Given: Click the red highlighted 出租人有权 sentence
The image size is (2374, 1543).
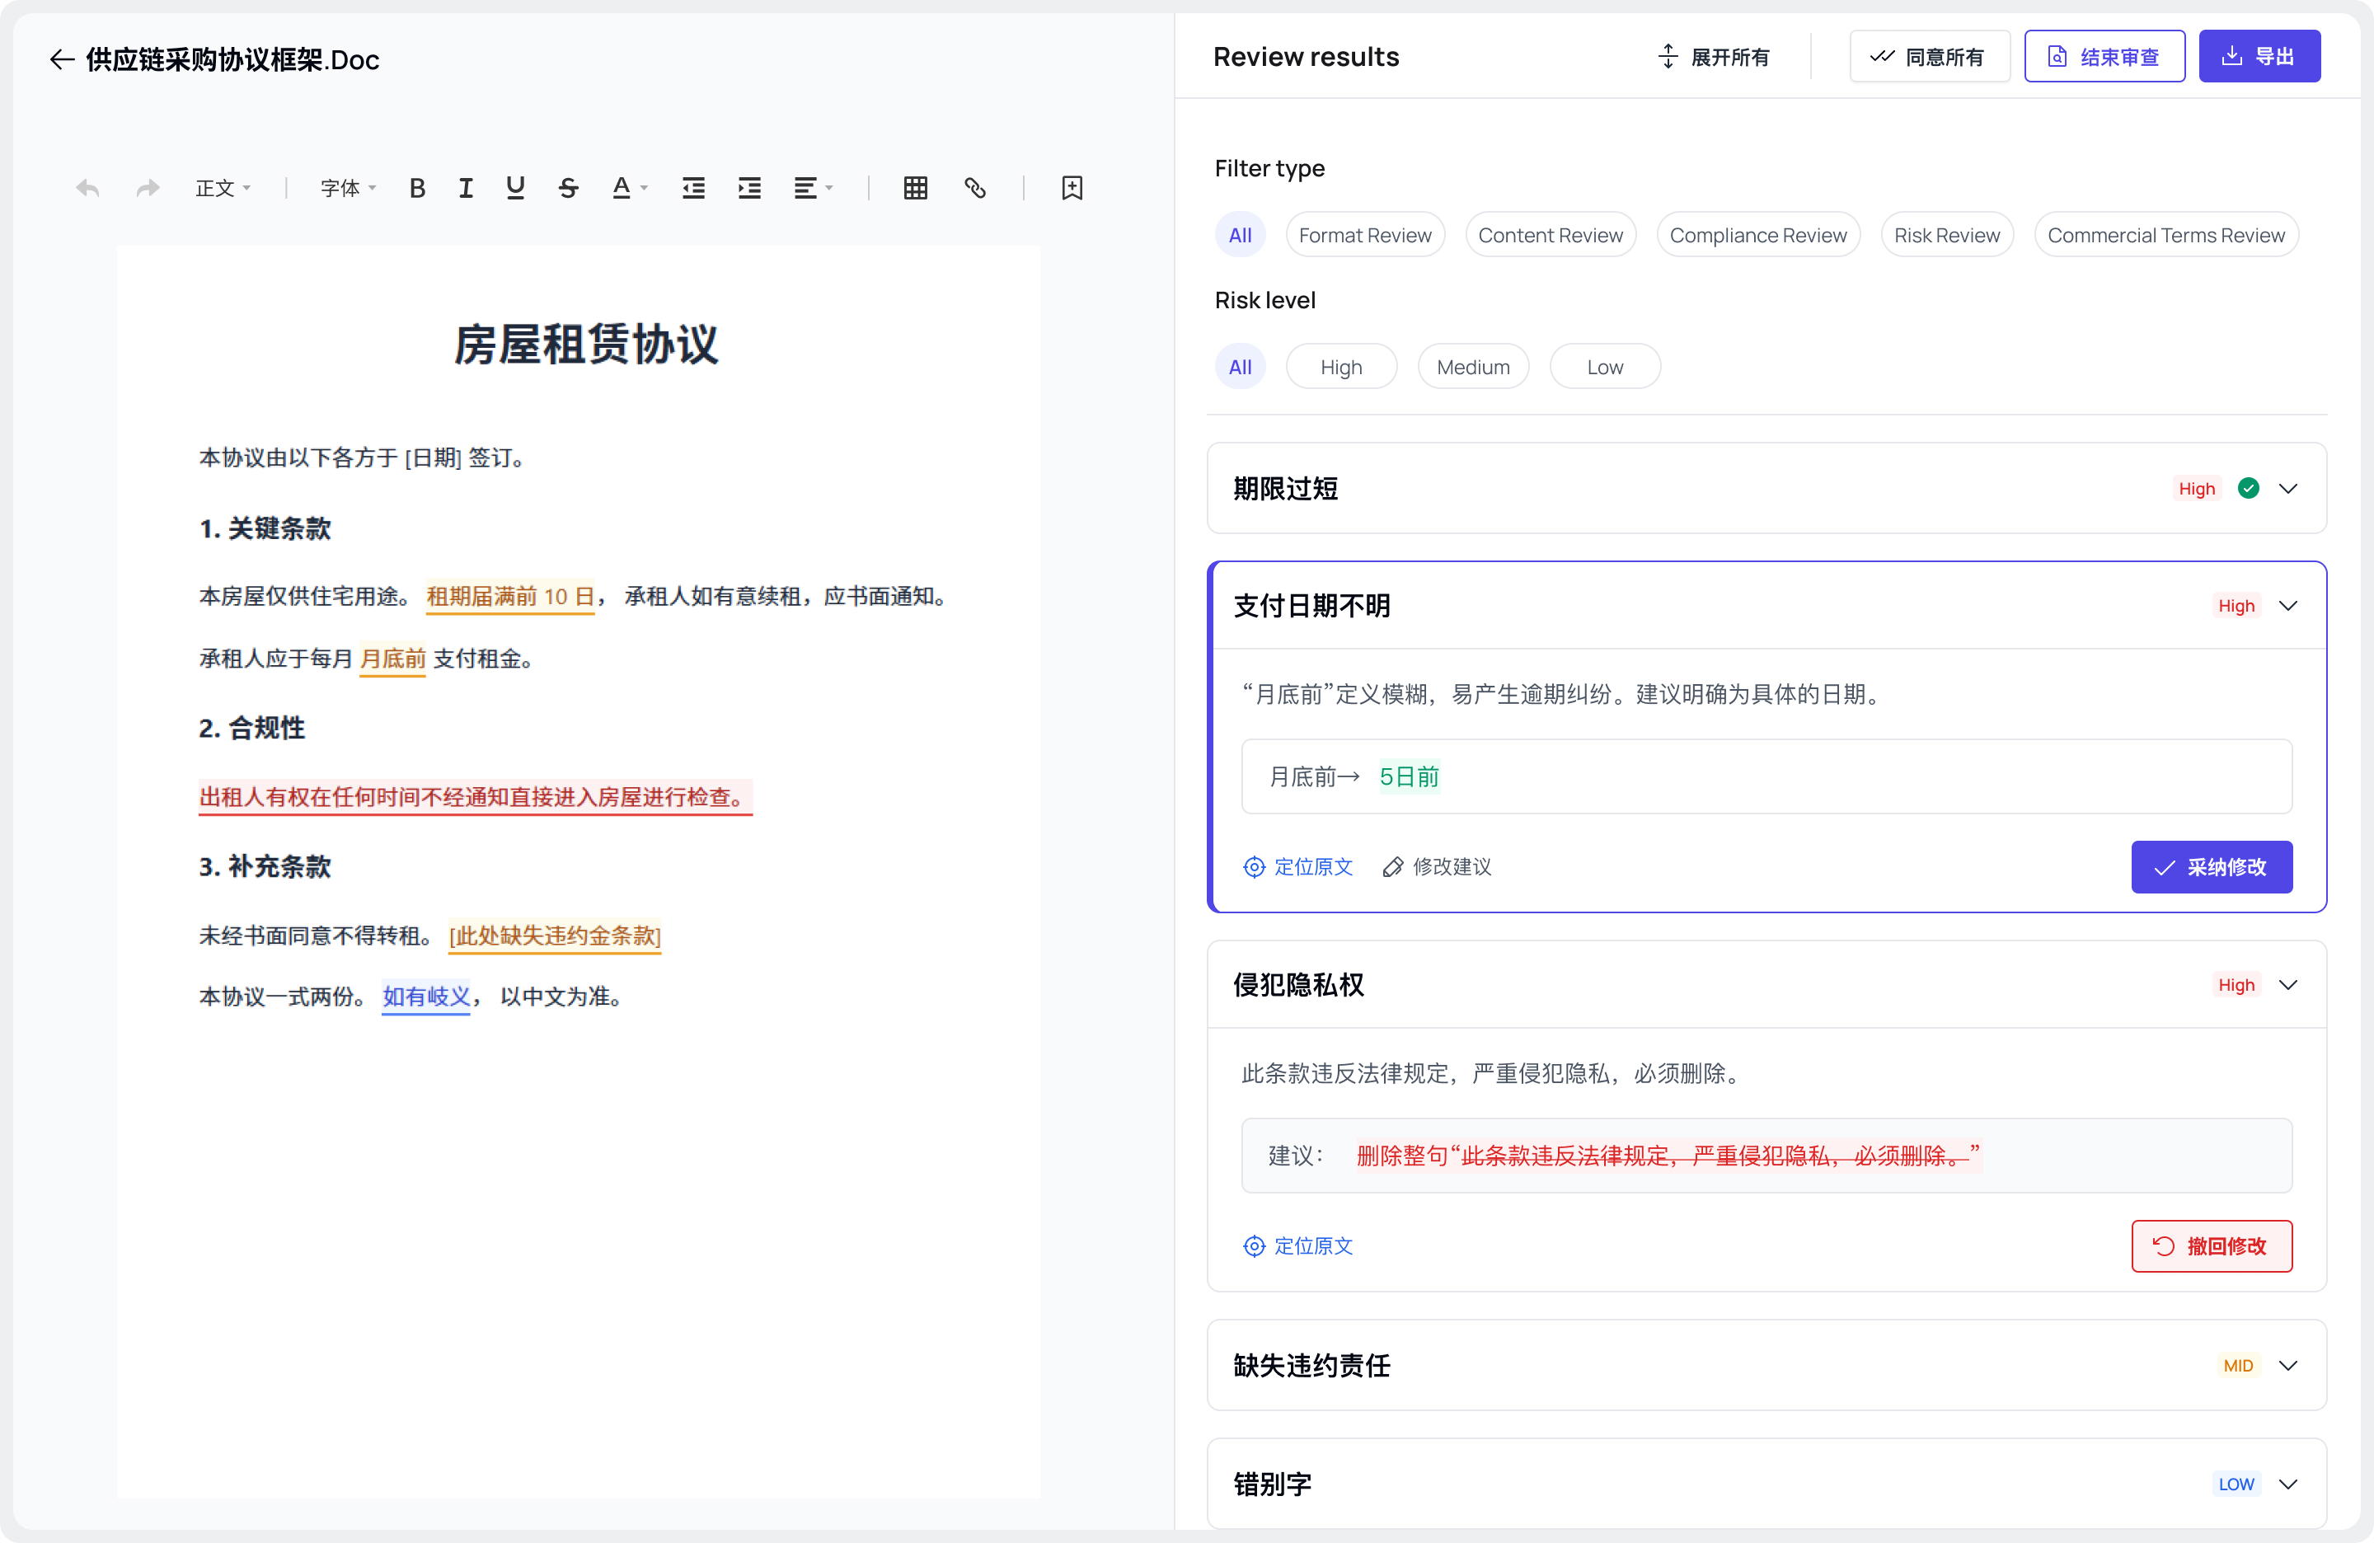Looking at the screenshot, I should point(475,797).
